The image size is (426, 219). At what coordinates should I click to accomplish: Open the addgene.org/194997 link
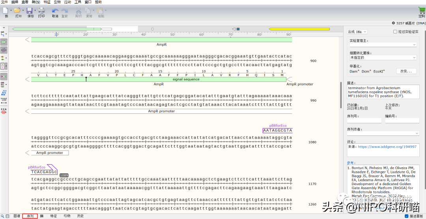[387, 147]
